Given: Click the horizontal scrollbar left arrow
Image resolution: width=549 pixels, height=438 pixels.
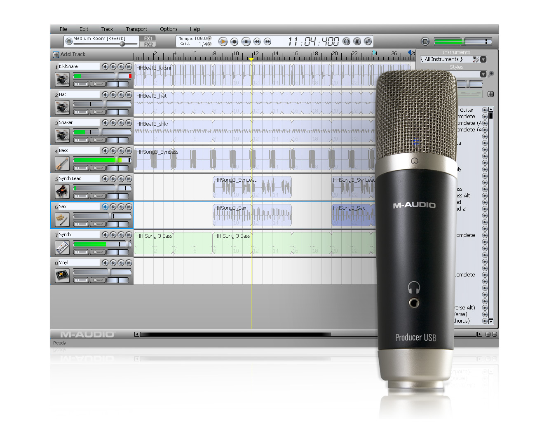Looking at the screenshot, I should coord(137,334).
